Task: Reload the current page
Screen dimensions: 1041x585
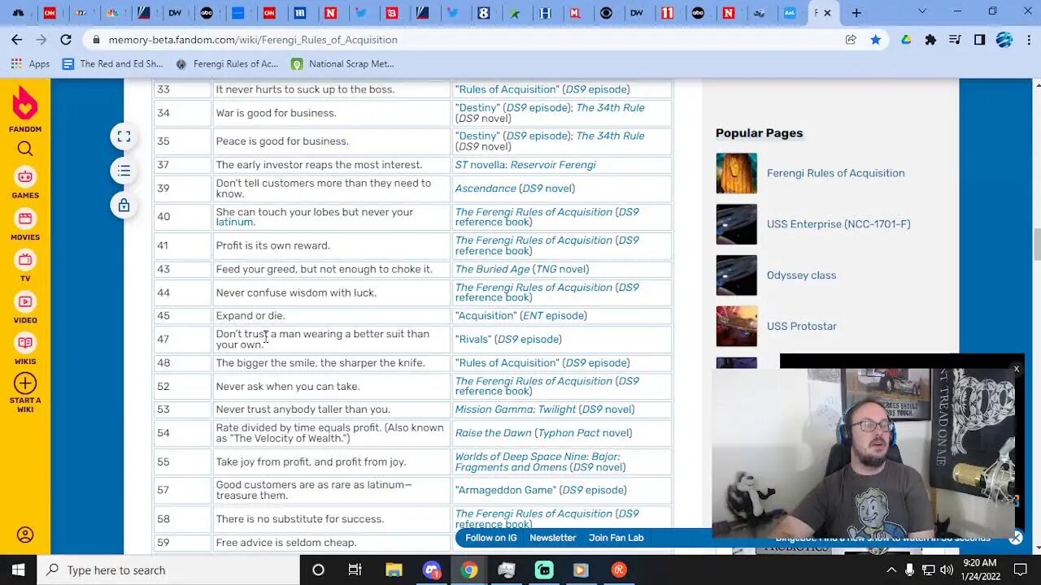Action: coord(66,39)
